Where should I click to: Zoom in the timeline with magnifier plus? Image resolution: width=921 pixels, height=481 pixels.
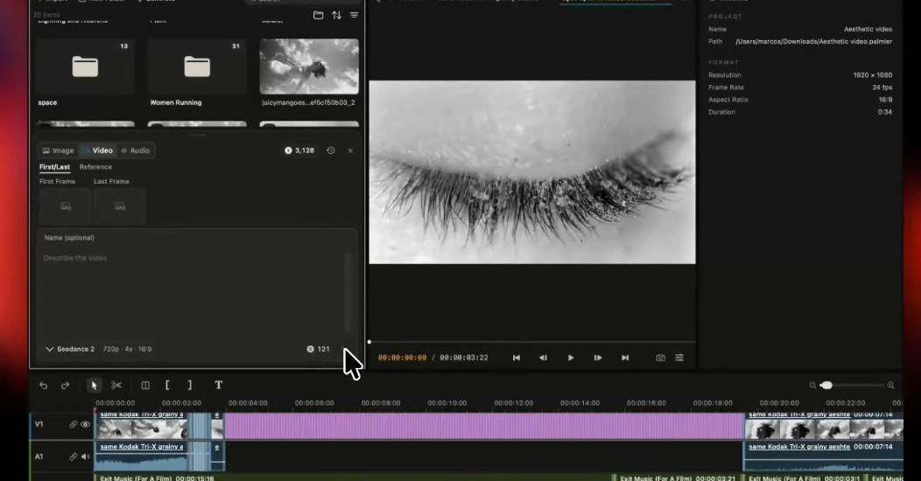[890, 386]
